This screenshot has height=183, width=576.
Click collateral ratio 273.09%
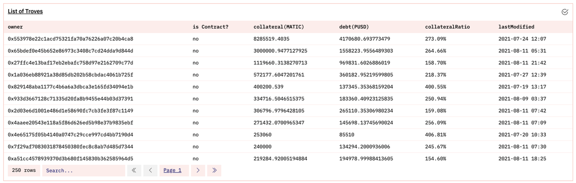436,39
